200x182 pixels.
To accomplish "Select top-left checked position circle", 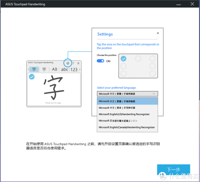I will point(123,59).
